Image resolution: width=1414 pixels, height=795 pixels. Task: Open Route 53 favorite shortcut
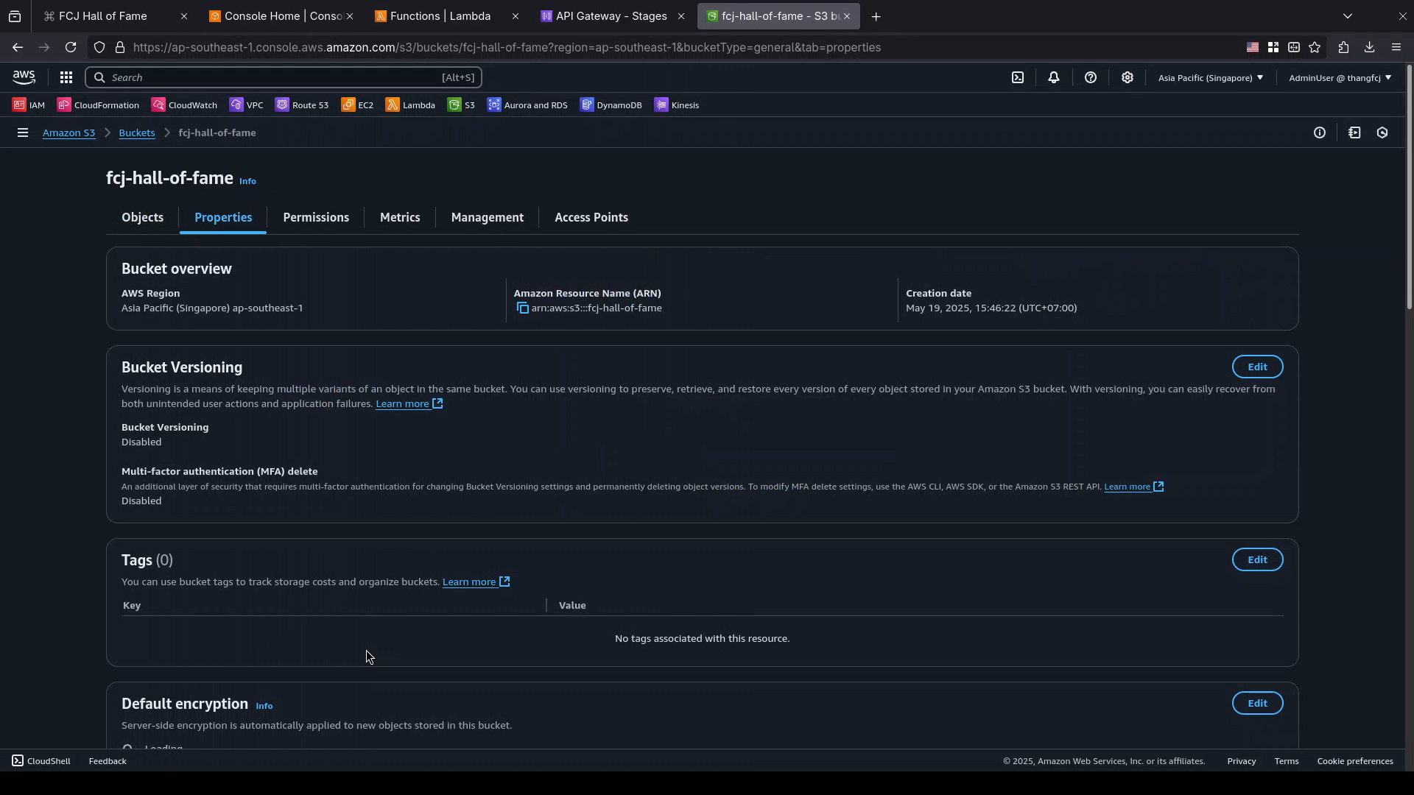(302, 105)
